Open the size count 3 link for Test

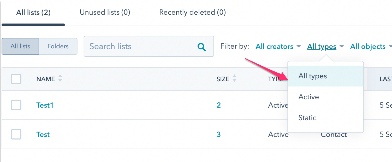219,134
